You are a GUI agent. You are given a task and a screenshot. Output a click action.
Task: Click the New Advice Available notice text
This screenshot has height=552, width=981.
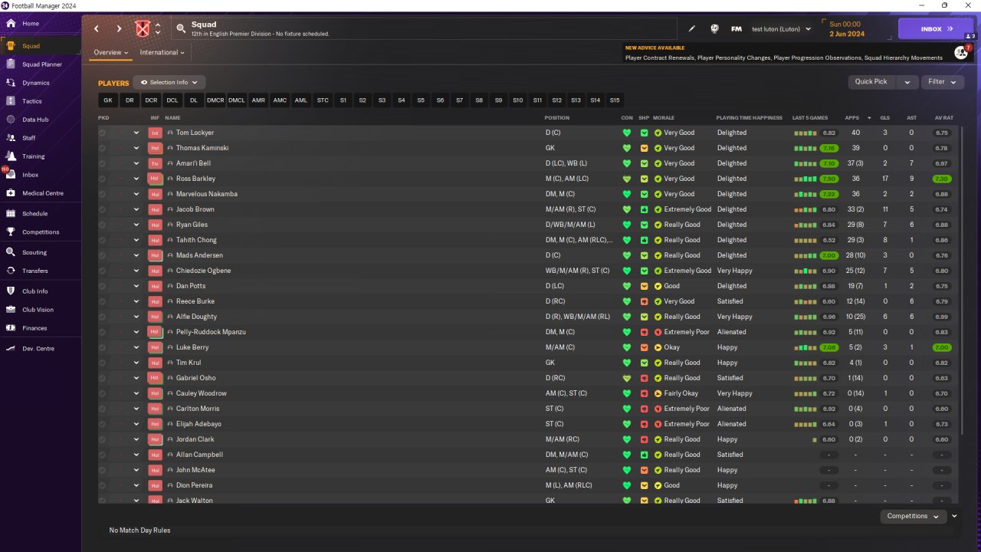[655, 48]
